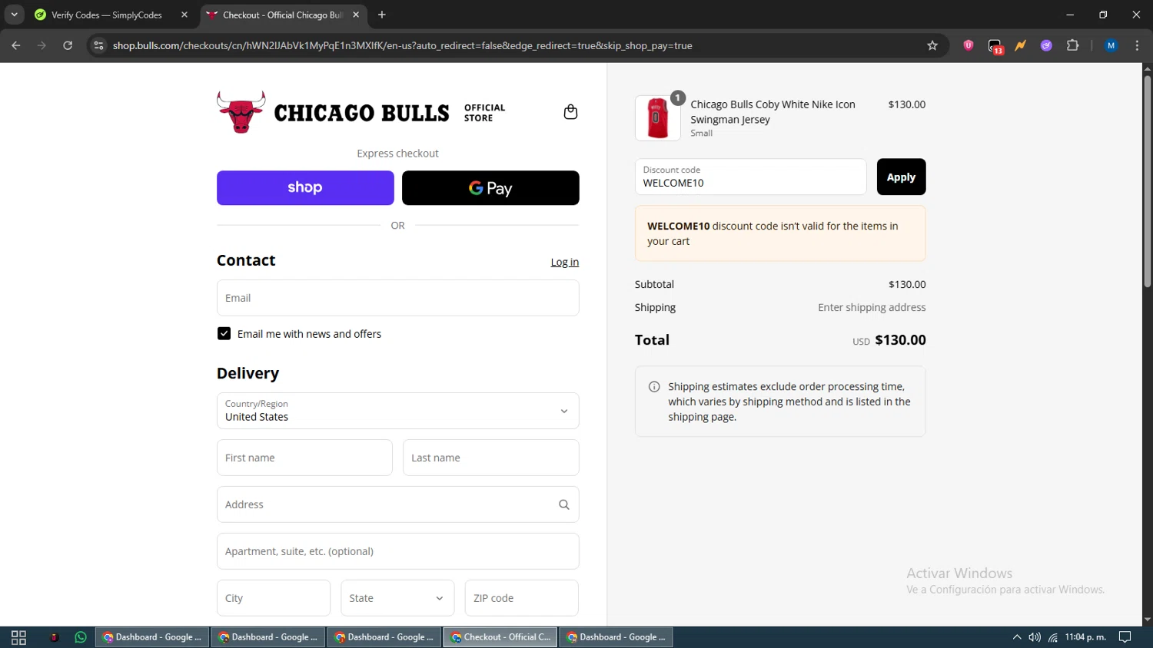Open the yellow lightning extension icon

[1020, 45]
